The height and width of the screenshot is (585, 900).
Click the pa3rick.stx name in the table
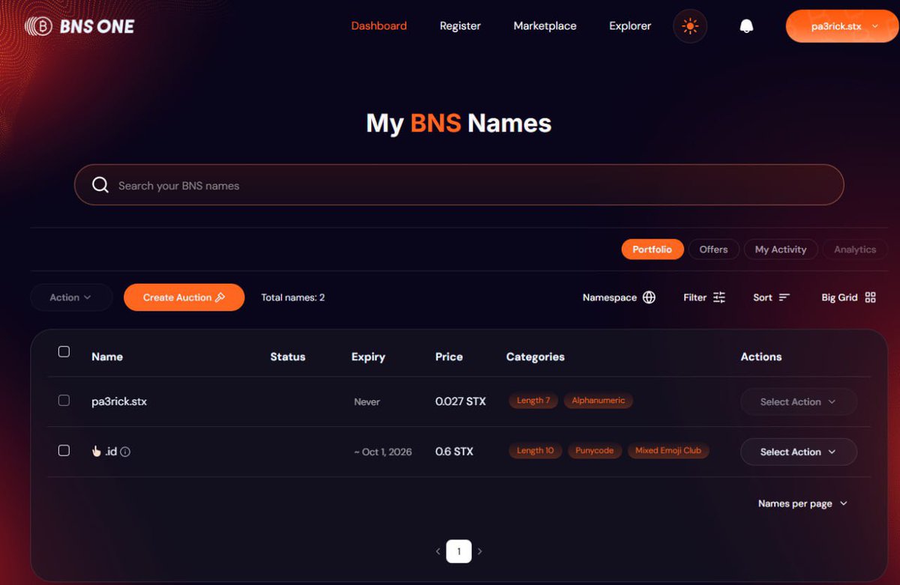[119, 401]
